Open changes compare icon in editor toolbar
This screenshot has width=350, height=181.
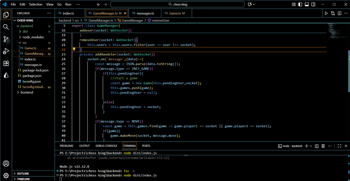pyautogui.click(x=333, y=13)
